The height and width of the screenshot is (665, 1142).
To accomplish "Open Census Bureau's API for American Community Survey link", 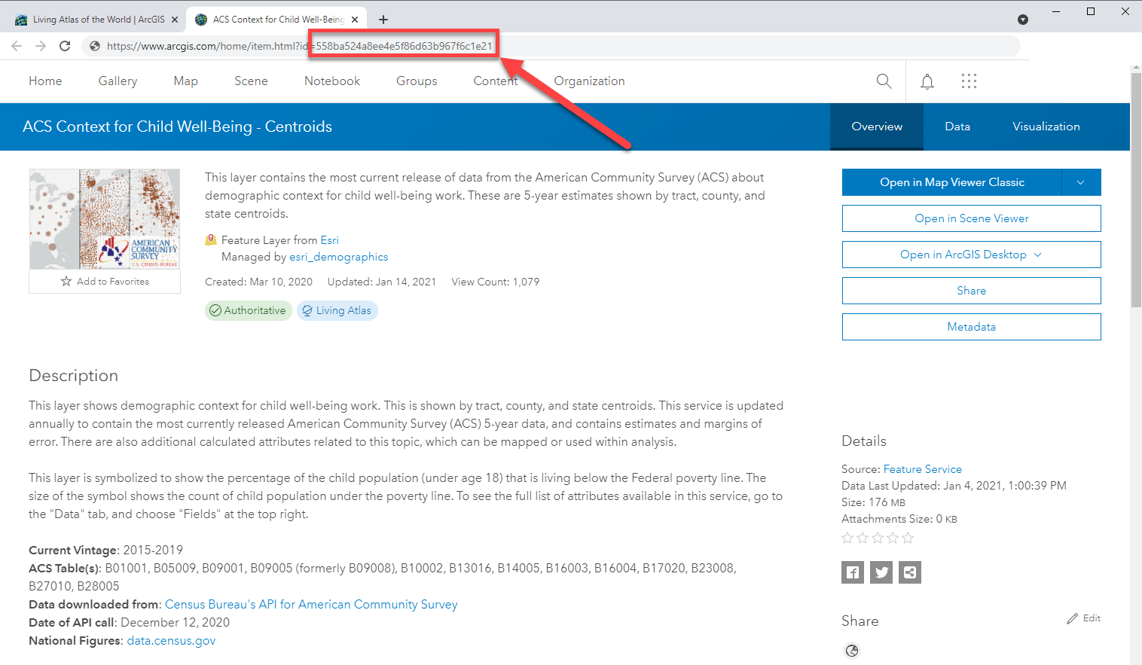I will [x=311, y=605].
